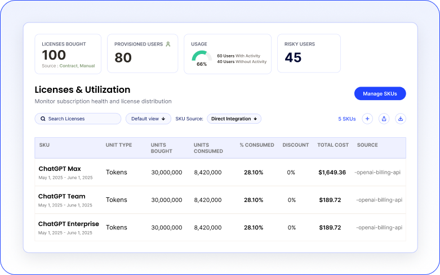
Task: Click ChatGPT Team's Tokens unit type
Action: [x=117, y=200]
